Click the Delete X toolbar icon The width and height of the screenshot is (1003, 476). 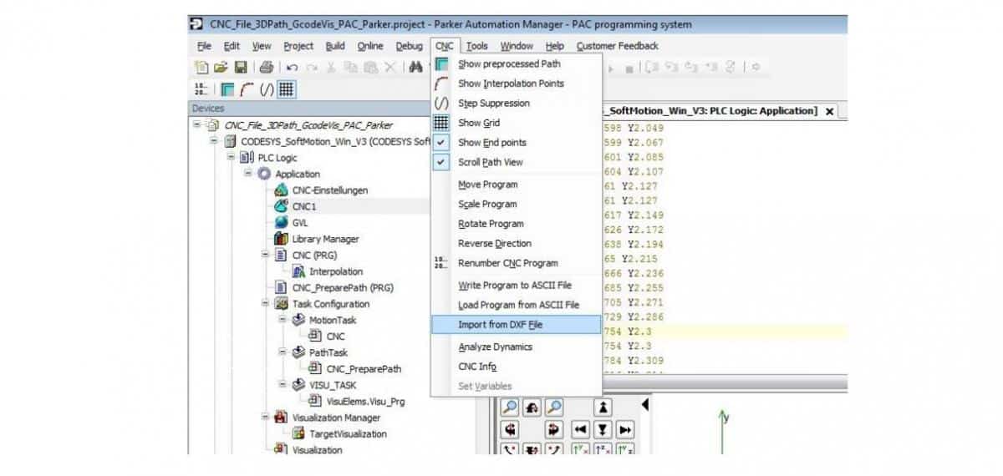390,68
